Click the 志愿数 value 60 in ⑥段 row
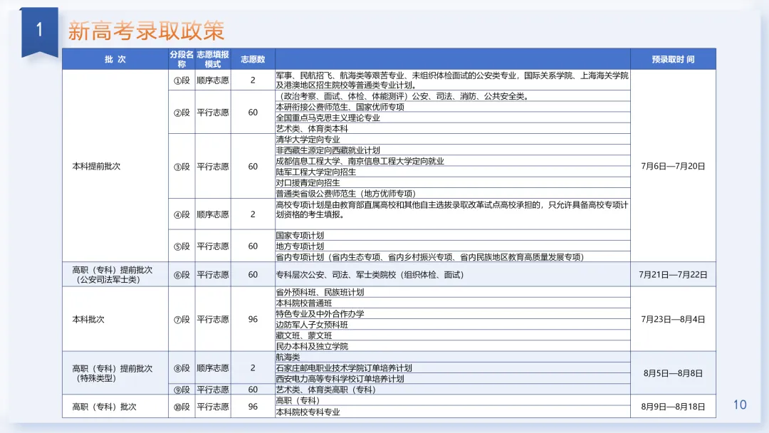 pyautogui.click(x=253, y=275)
